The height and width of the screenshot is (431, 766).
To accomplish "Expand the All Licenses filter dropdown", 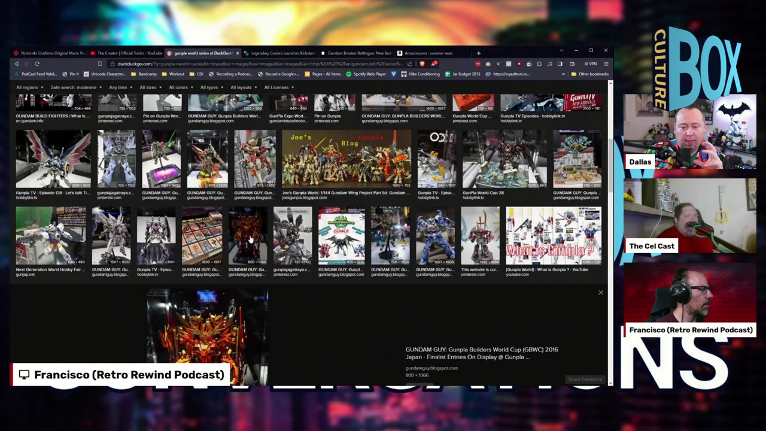I will 278,87.
